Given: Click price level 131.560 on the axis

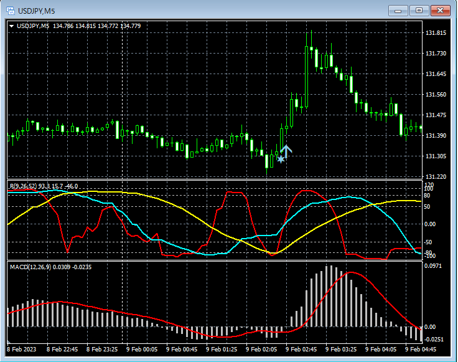Looking at the screenshot, I should tap(436, 95).
